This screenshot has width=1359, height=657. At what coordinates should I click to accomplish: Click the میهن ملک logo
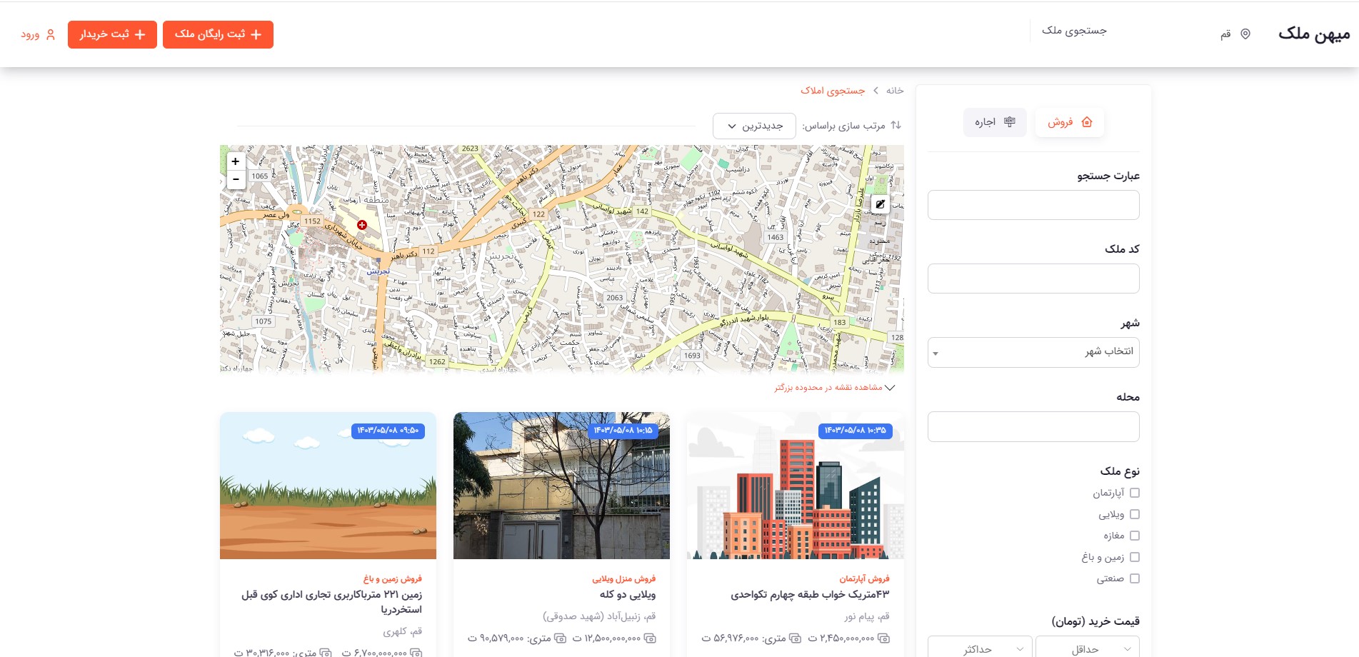point(1313,34)
